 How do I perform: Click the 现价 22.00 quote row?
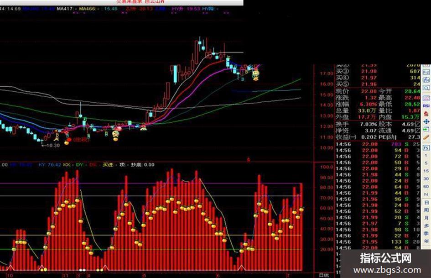click(x=356, y=91)
